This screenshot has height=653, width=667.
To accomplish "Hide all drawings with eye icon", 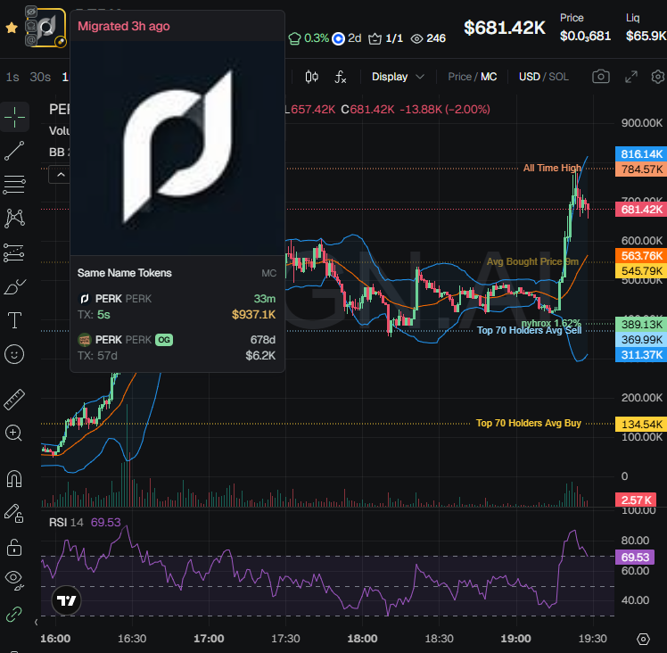I will coord(14,580).
